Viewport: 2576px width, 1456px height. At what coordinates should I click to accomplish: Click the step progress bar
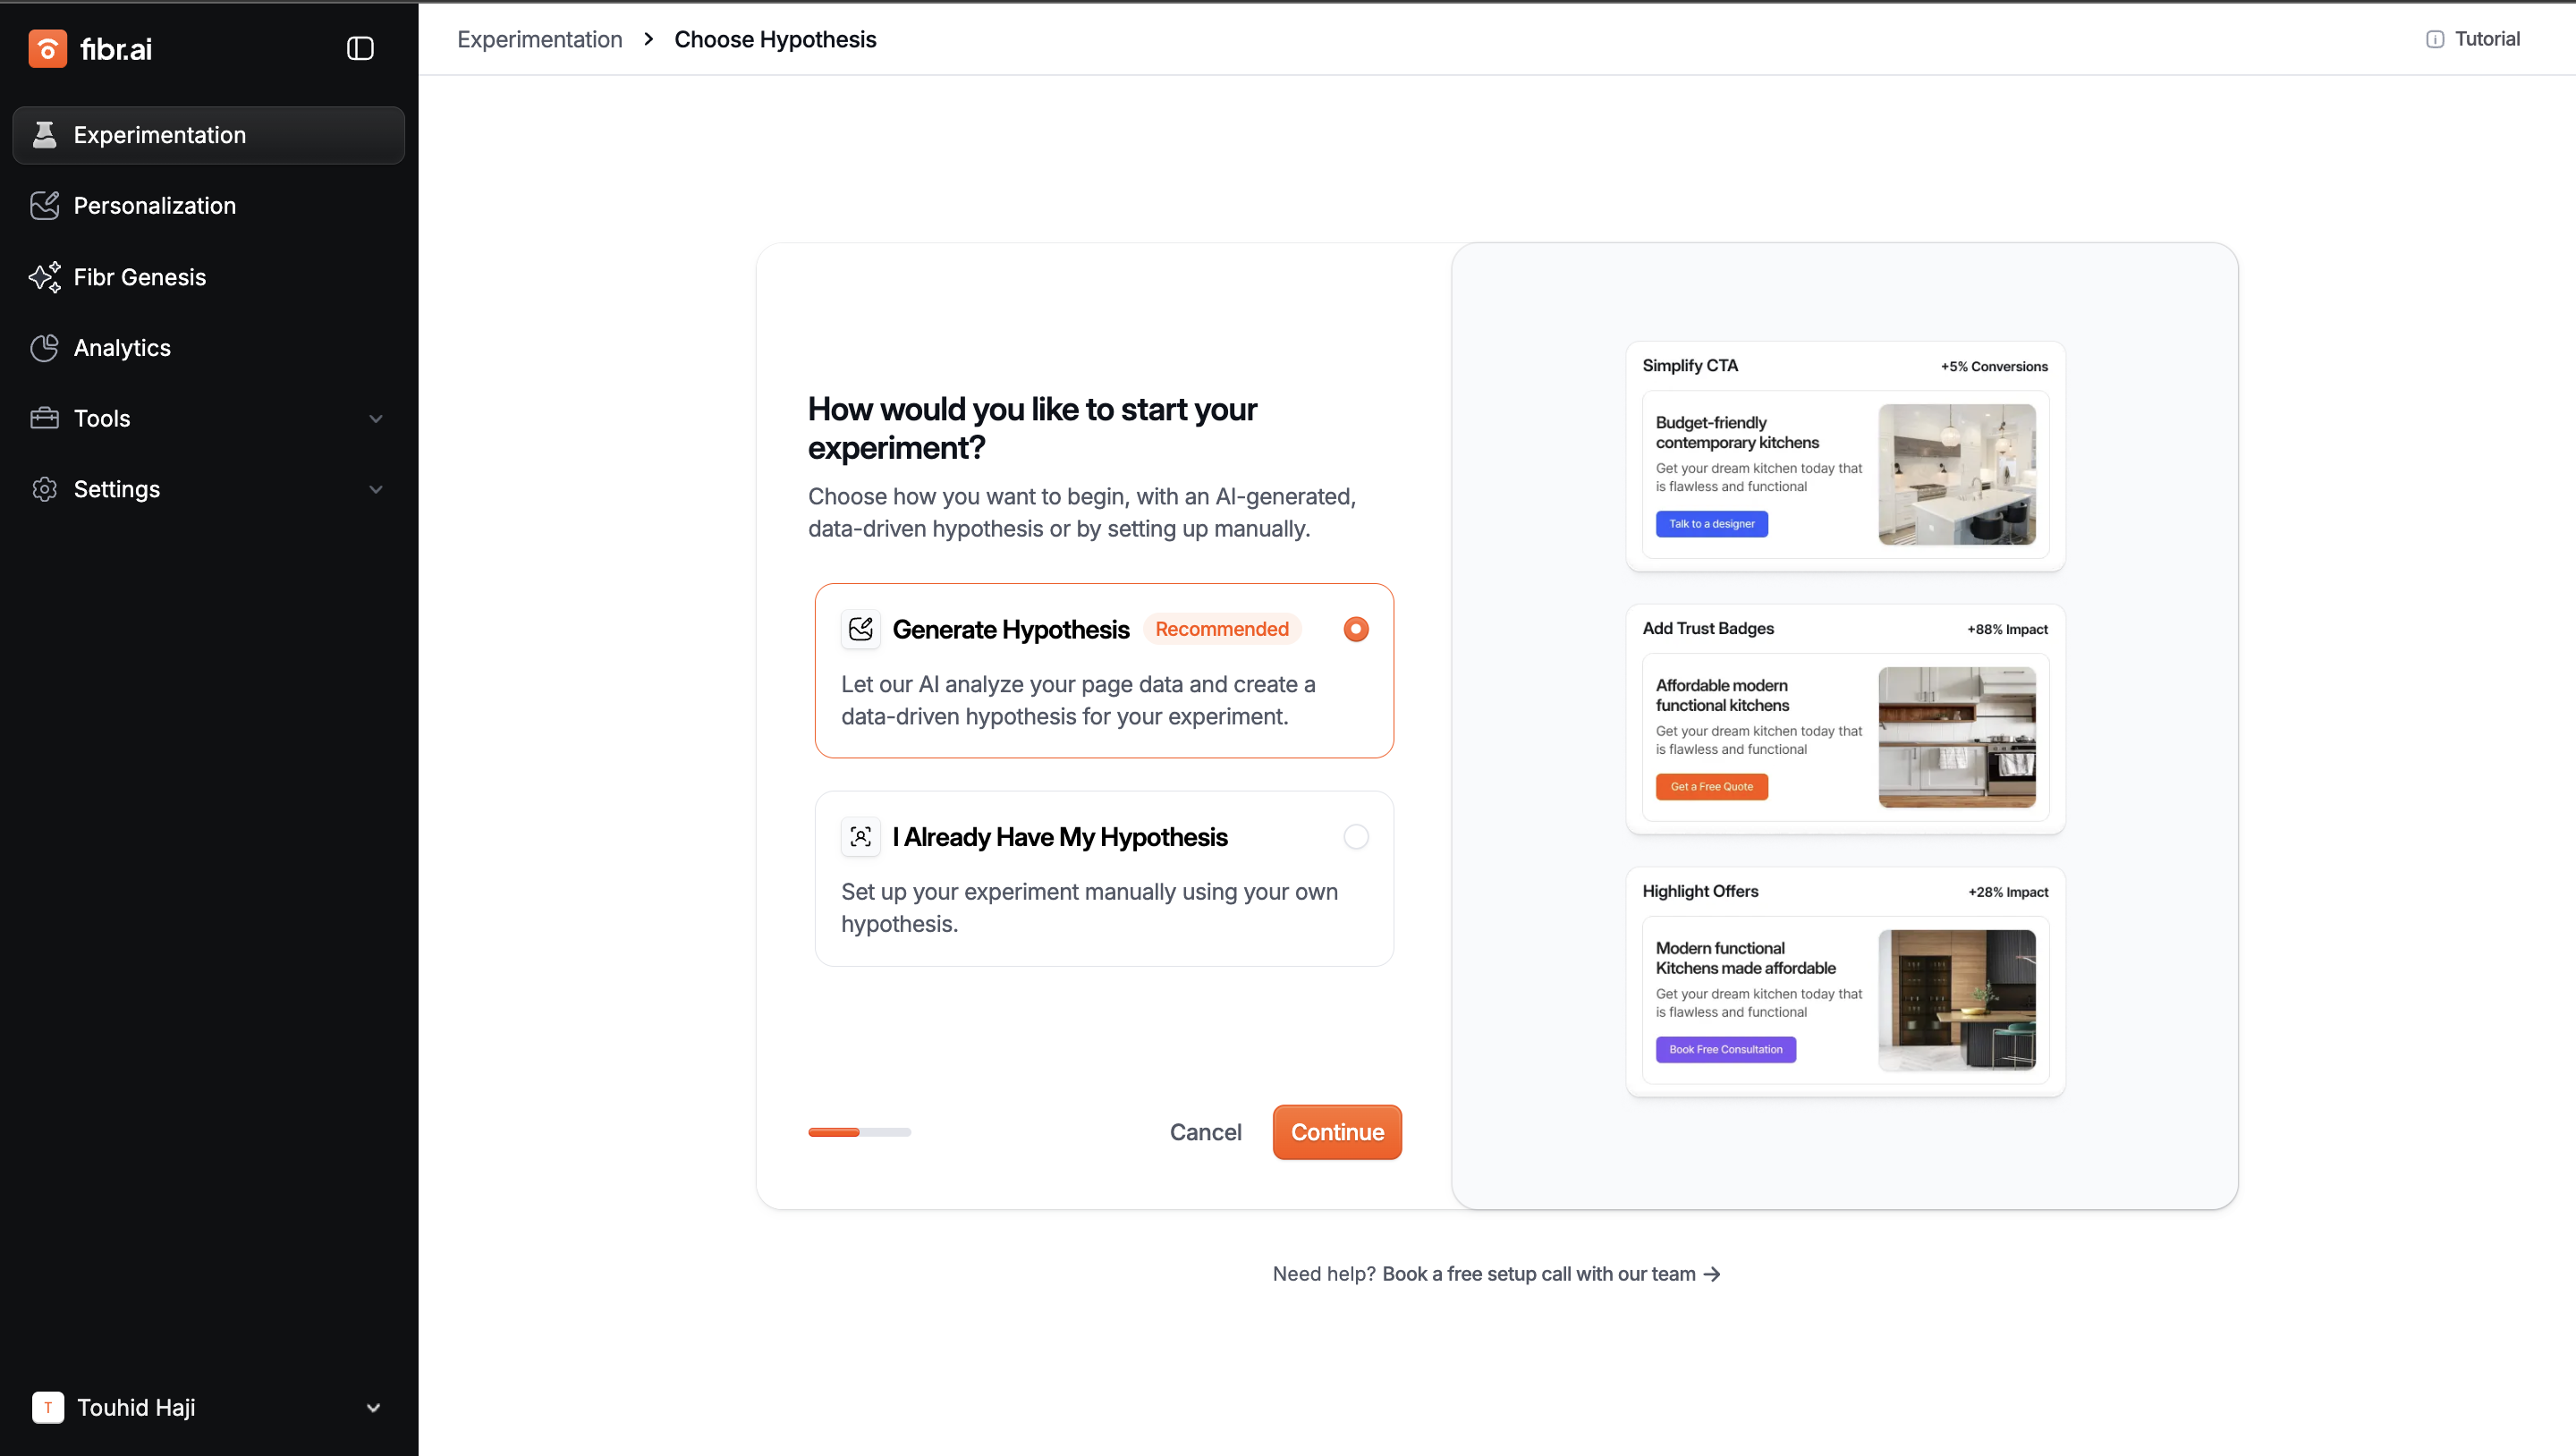point(859,1132)
